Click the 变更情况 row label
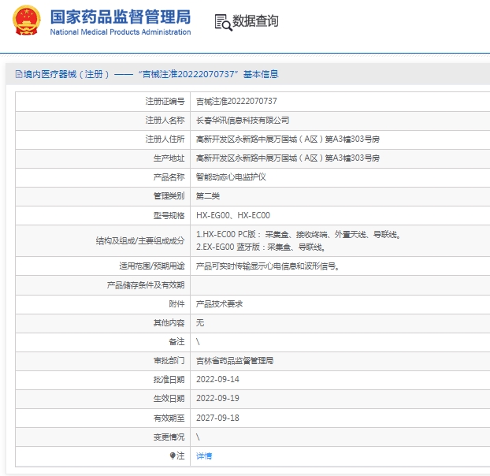490x476 pixels. pyautogui.click(x=169, y=437)
